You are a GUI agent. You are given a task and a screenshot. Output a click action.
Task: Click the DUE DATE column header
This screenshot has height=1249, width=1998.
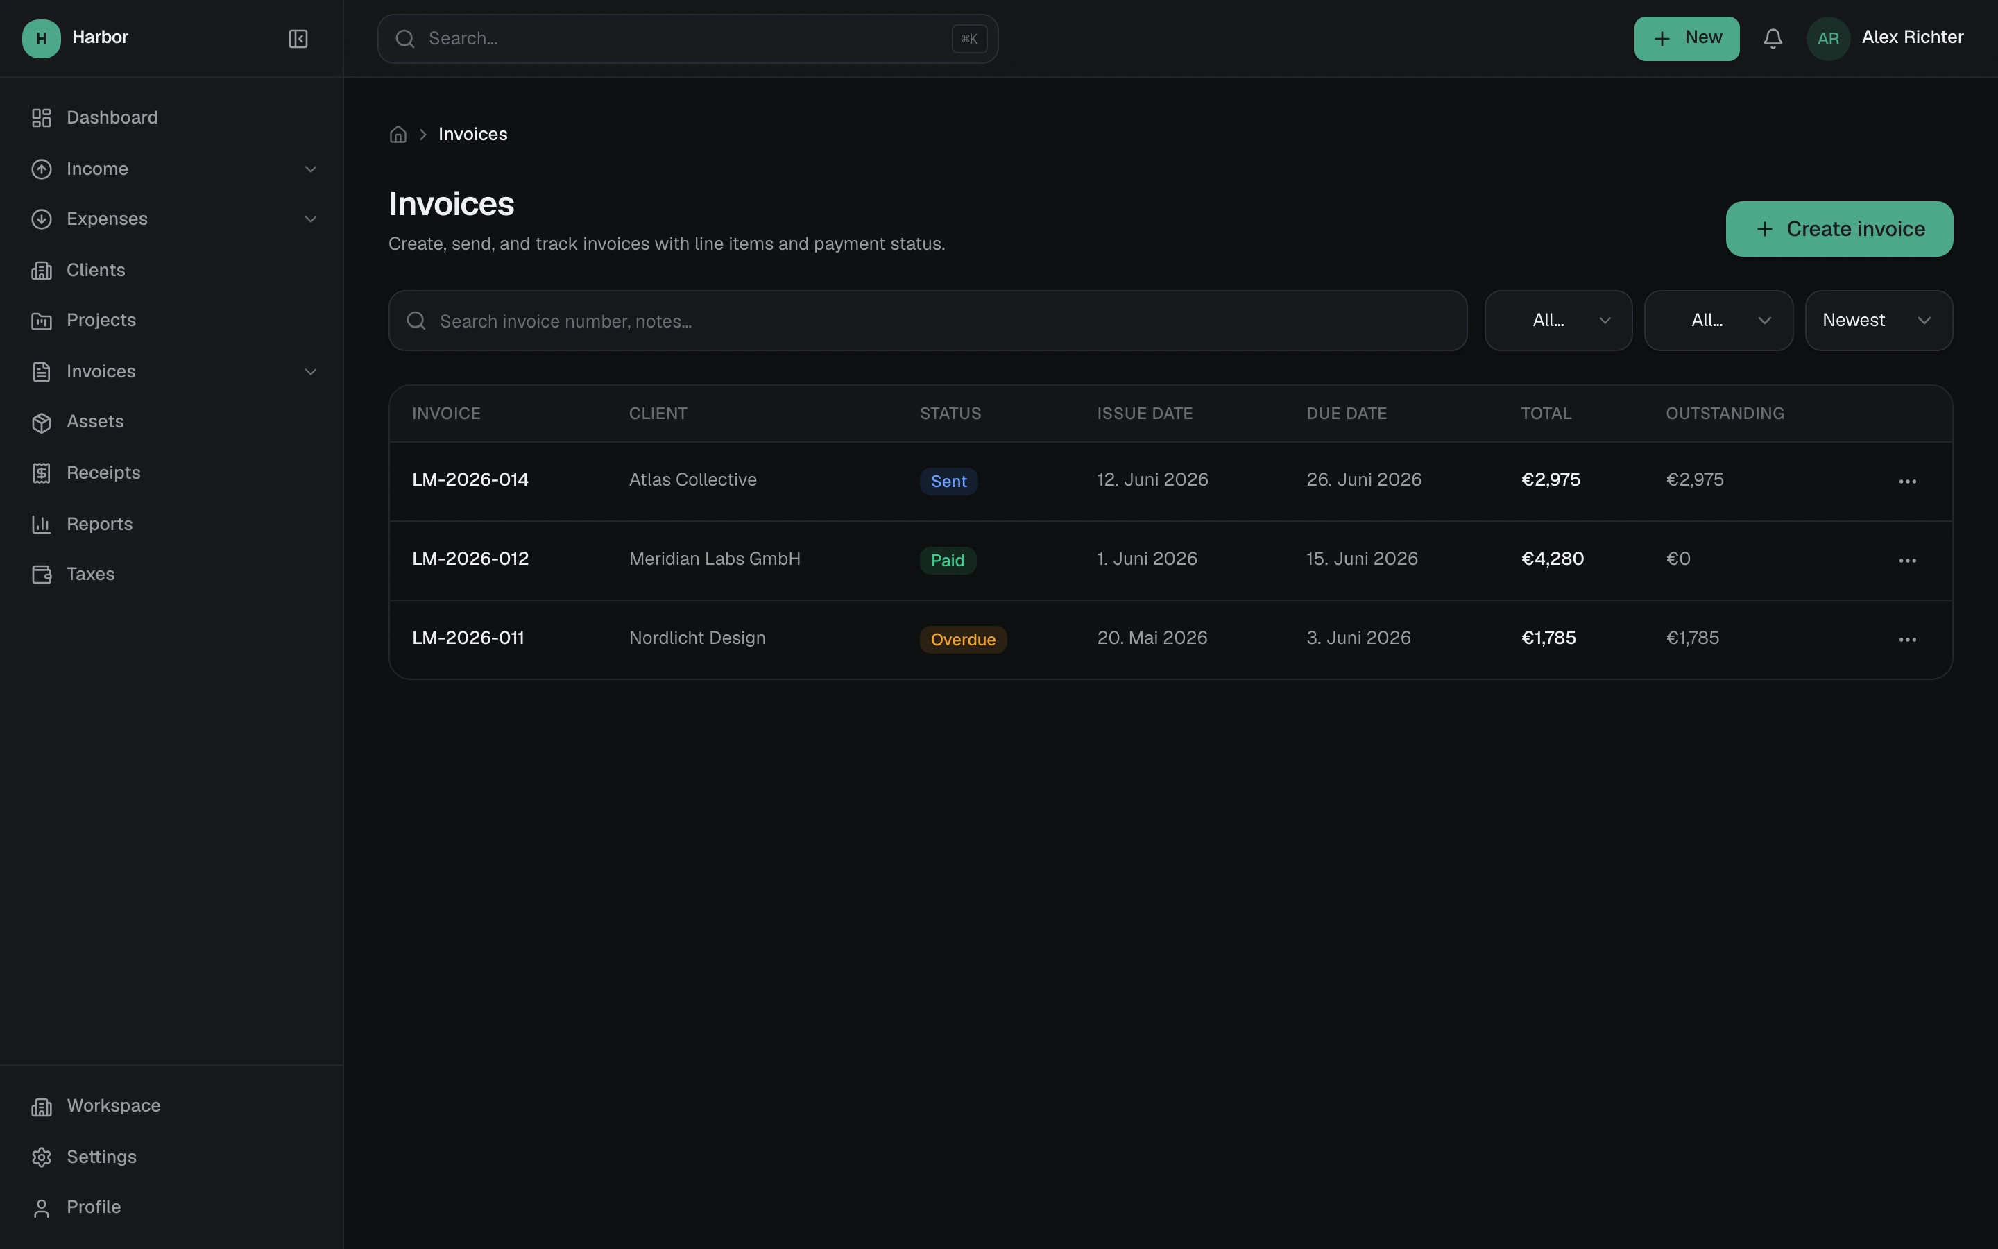(1346, 414)
